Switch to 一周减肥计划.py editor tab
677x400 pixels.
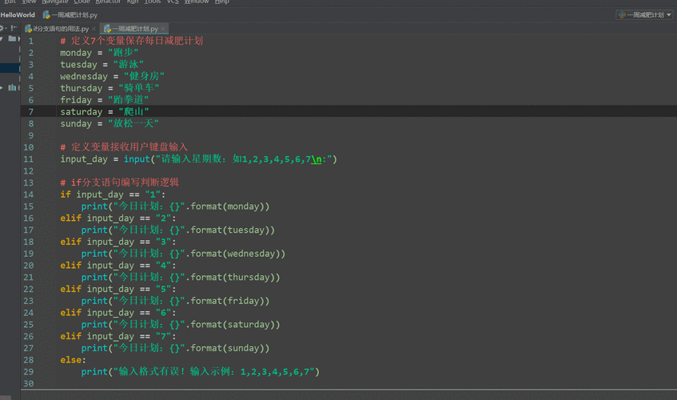[134, 29]
